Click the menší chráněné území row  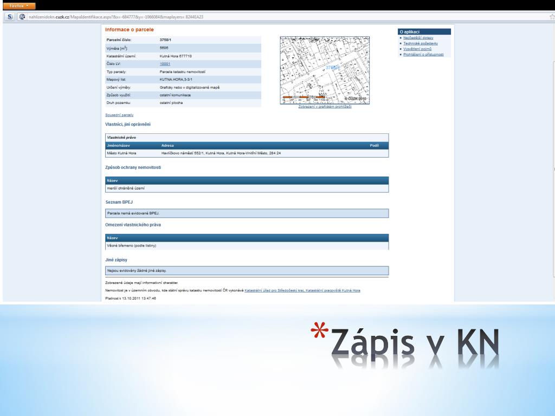pos(247,188)
